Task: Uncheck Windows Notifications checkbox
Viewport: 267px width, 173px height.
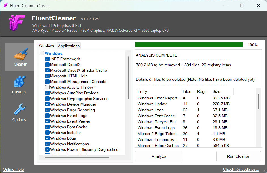Action: click(x=47, y=144)
